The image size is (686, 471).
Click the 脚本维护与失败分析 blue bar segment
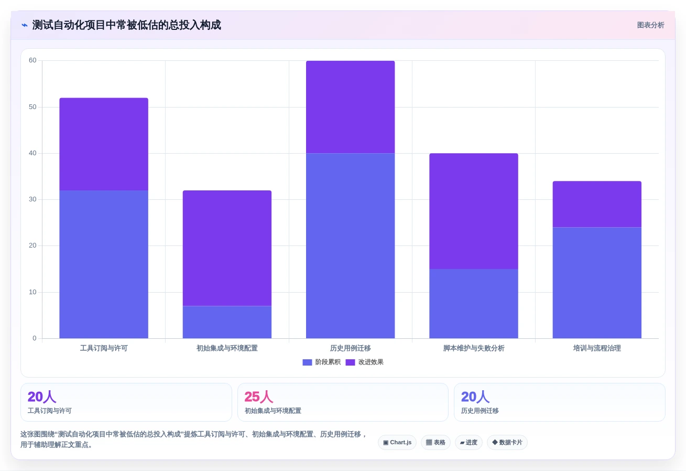click(x=474, y=304)
